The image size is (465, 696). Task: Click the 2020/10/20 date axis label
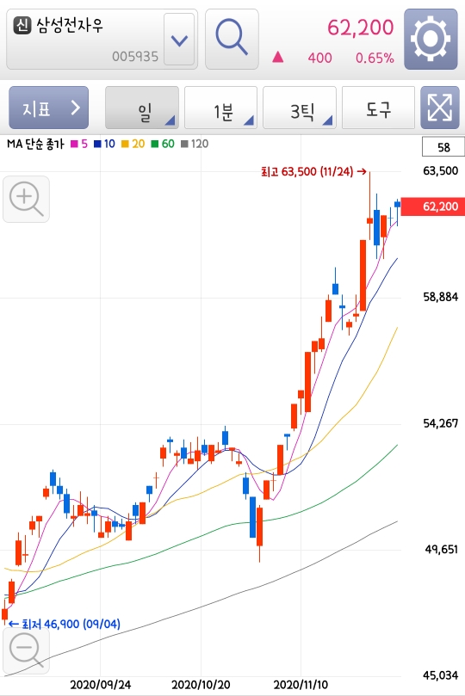coord(201,685)
